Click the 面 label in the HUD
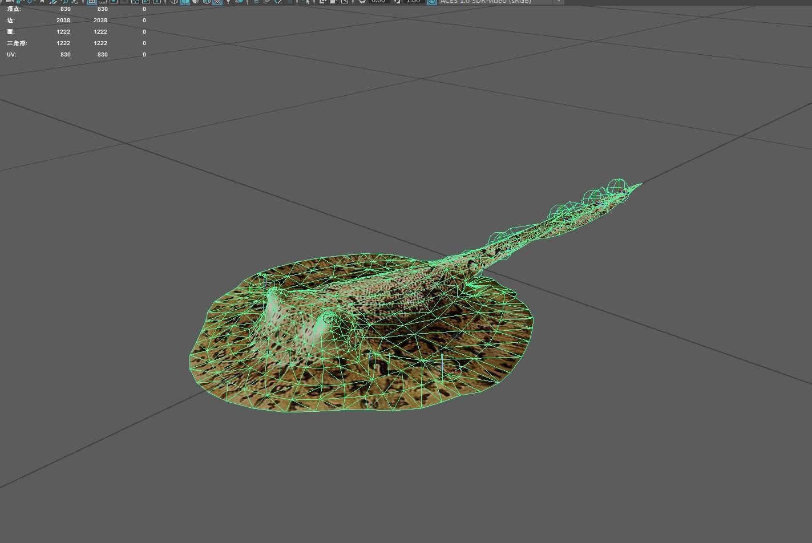Image resolution: width=812 pixels, height=543 pixels. pos(10,32)
